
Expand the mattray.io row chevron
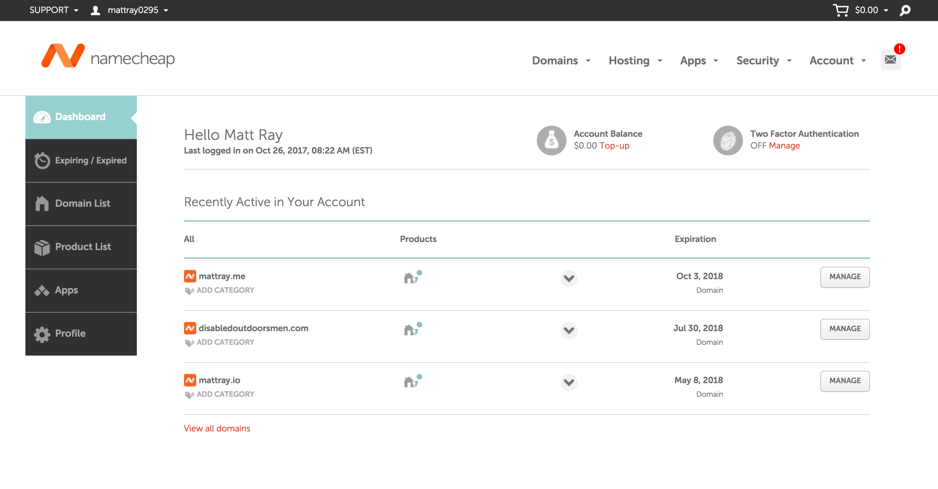569,383
